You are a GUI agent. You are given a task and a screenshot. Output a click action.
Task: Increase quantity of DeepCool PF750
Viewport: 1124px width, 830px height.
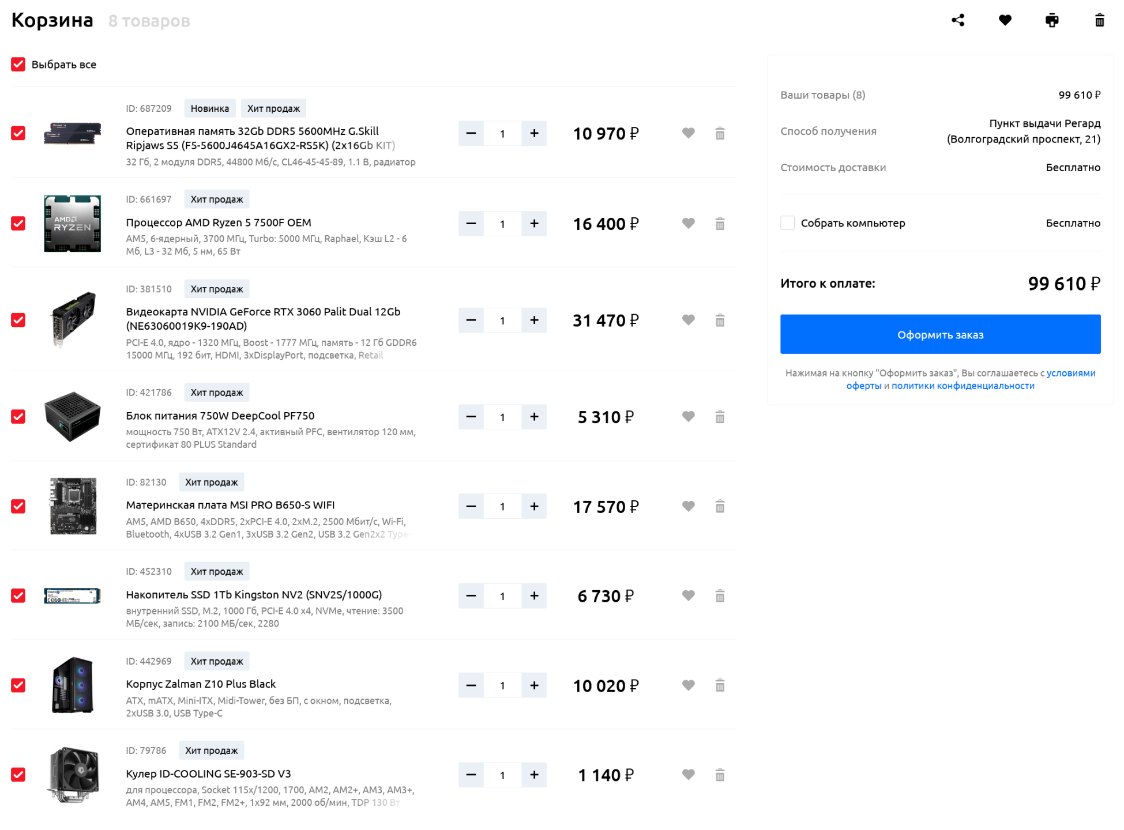click(534, 417)
